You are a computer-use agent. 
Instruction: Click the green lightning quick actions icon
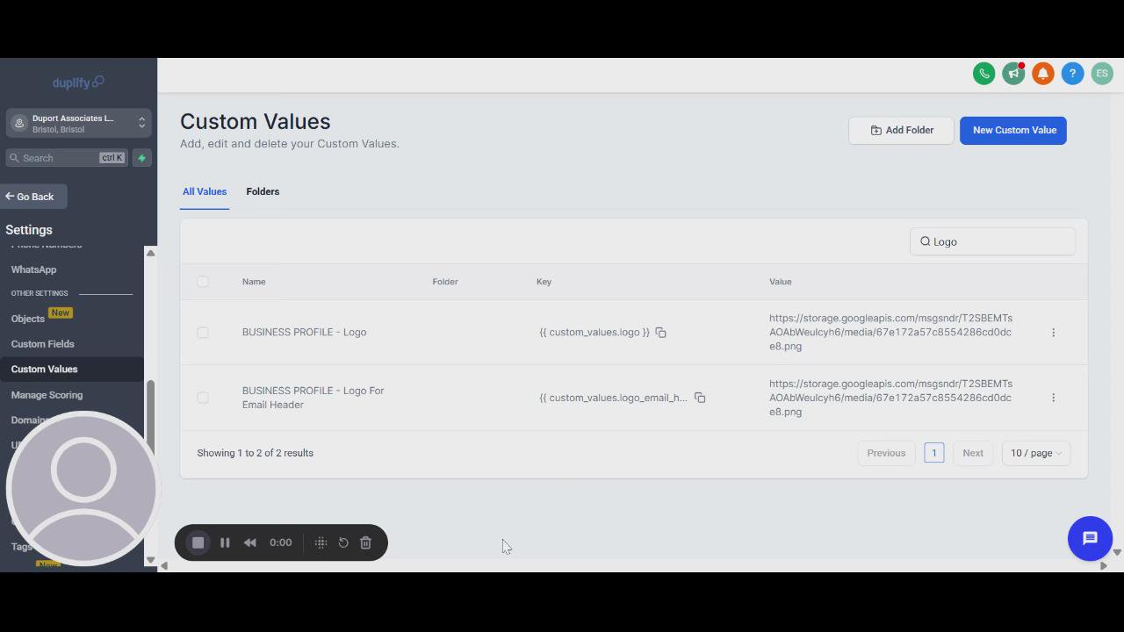point(141,158)
